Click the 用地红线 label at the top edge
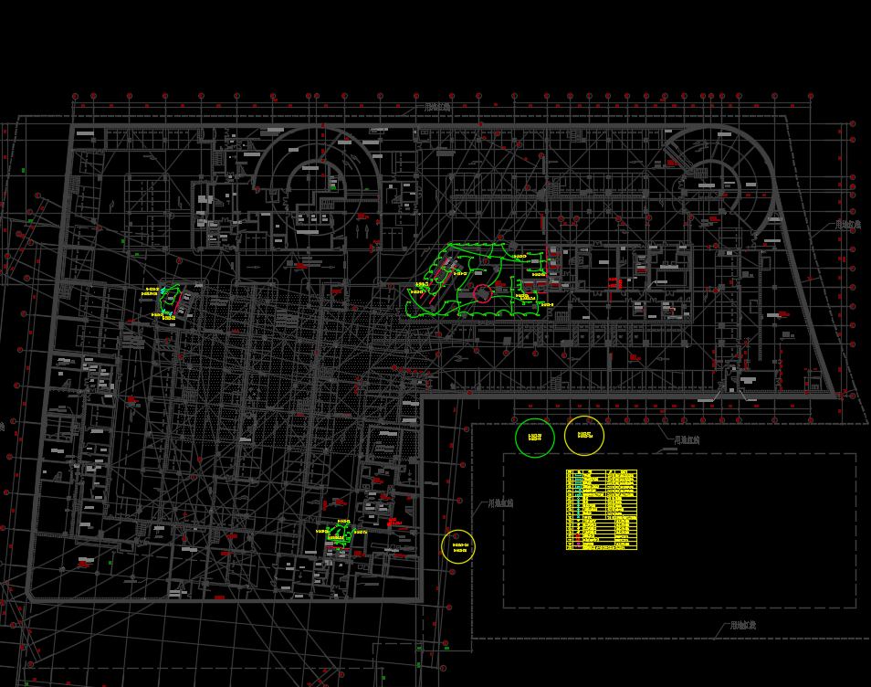Screen dimensions: 871x687 coord(437,107)
